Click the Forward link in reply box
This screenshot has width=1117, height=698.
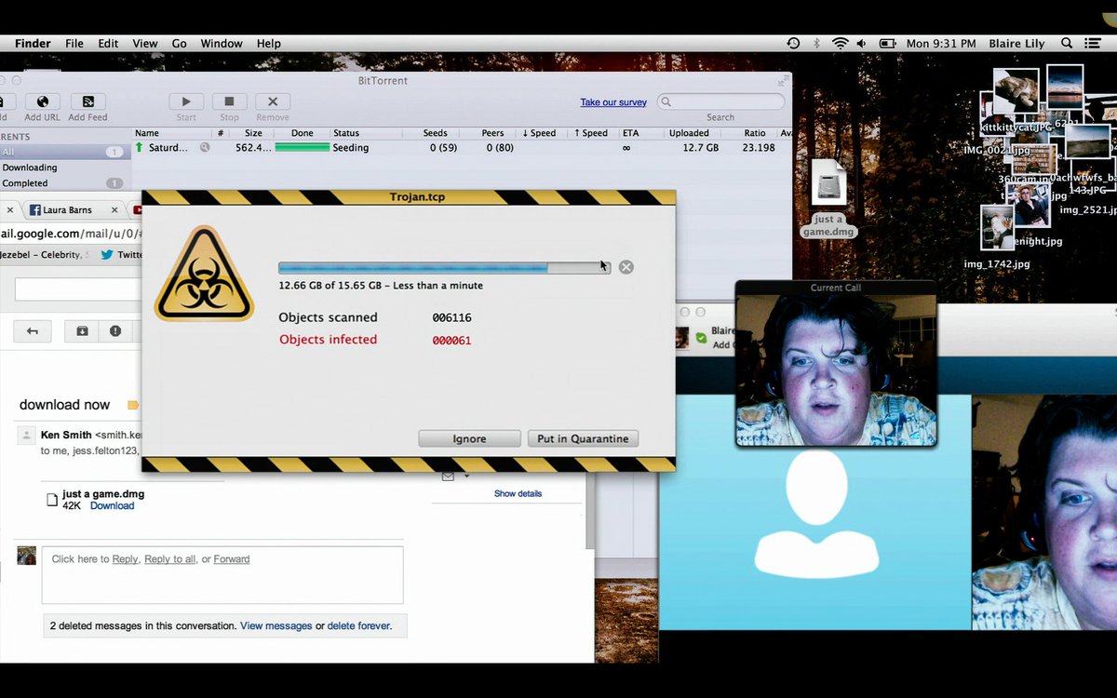(x=232, y=559)
